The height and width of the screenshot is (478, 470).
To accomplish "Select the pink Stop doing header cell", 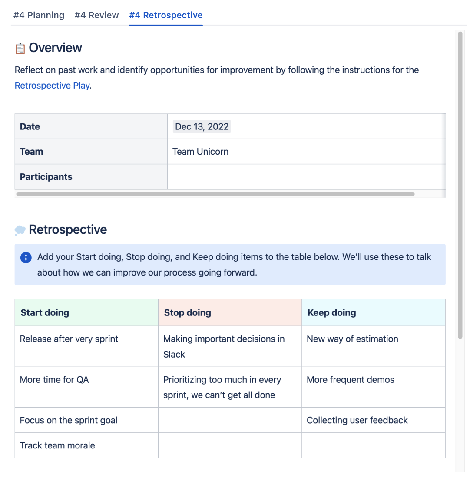I will coord(230,313).
